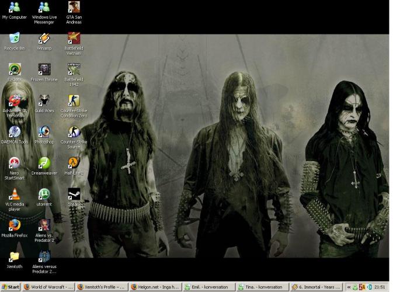Click the GTA San Andreas shortcut

[74, 8]
